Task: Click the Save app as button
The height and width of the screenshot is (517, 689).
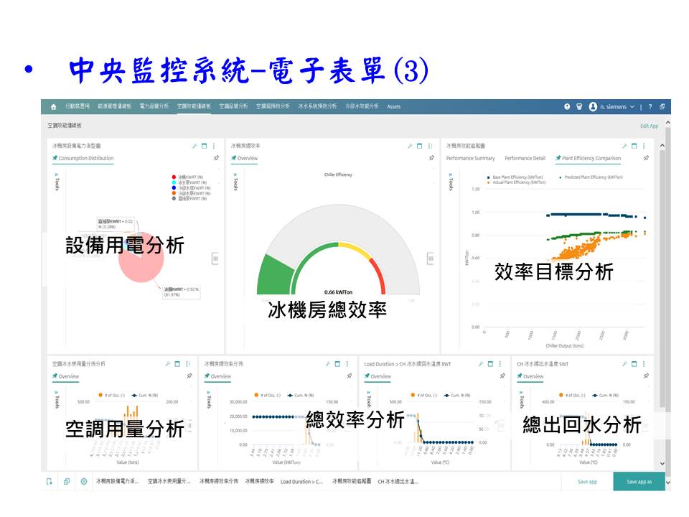Action: [639, 482]
